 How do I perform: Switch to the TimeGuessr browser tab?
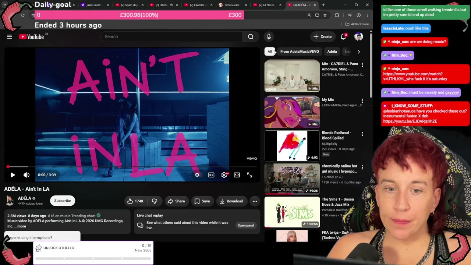233,5
